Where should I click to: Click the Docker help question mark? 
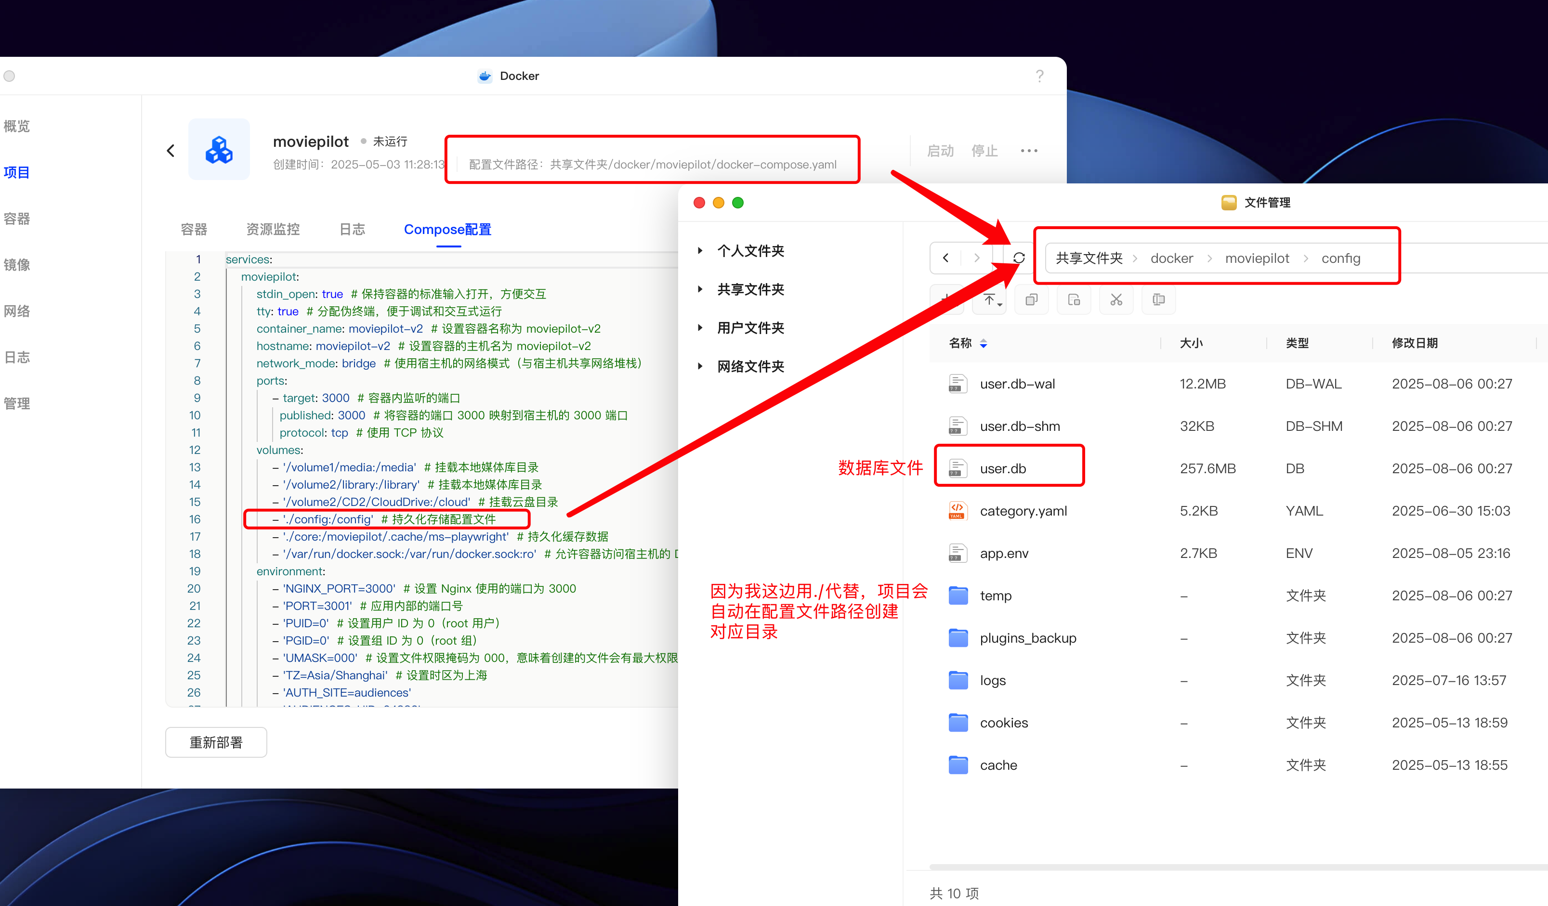click(1039, 76)
